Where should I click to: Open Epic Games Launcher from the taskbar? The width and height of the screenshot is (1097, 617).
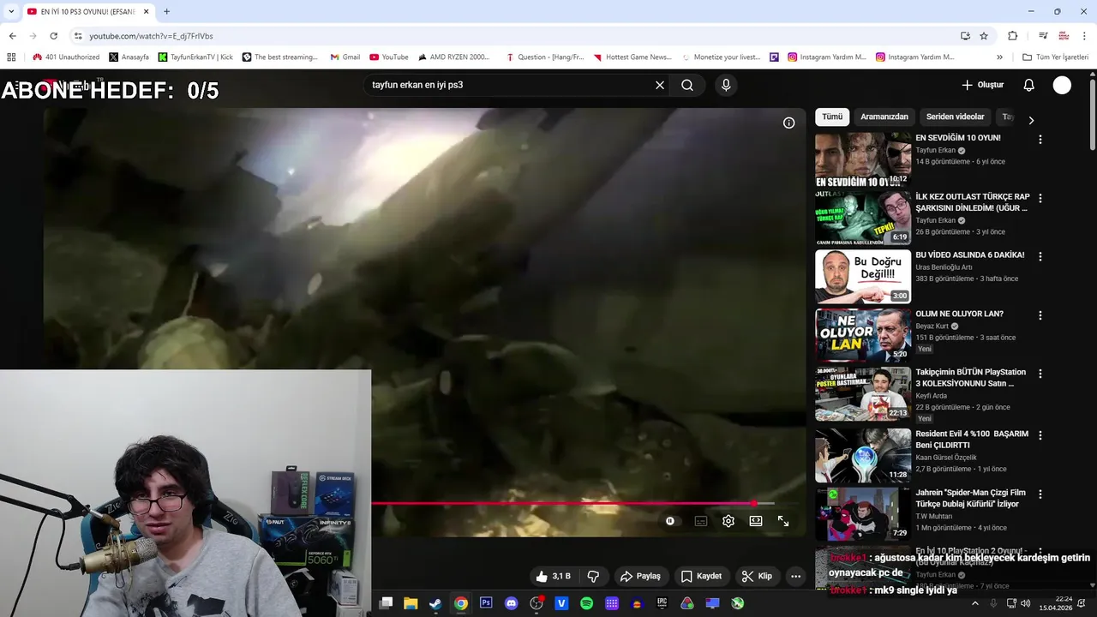point(662,603)
